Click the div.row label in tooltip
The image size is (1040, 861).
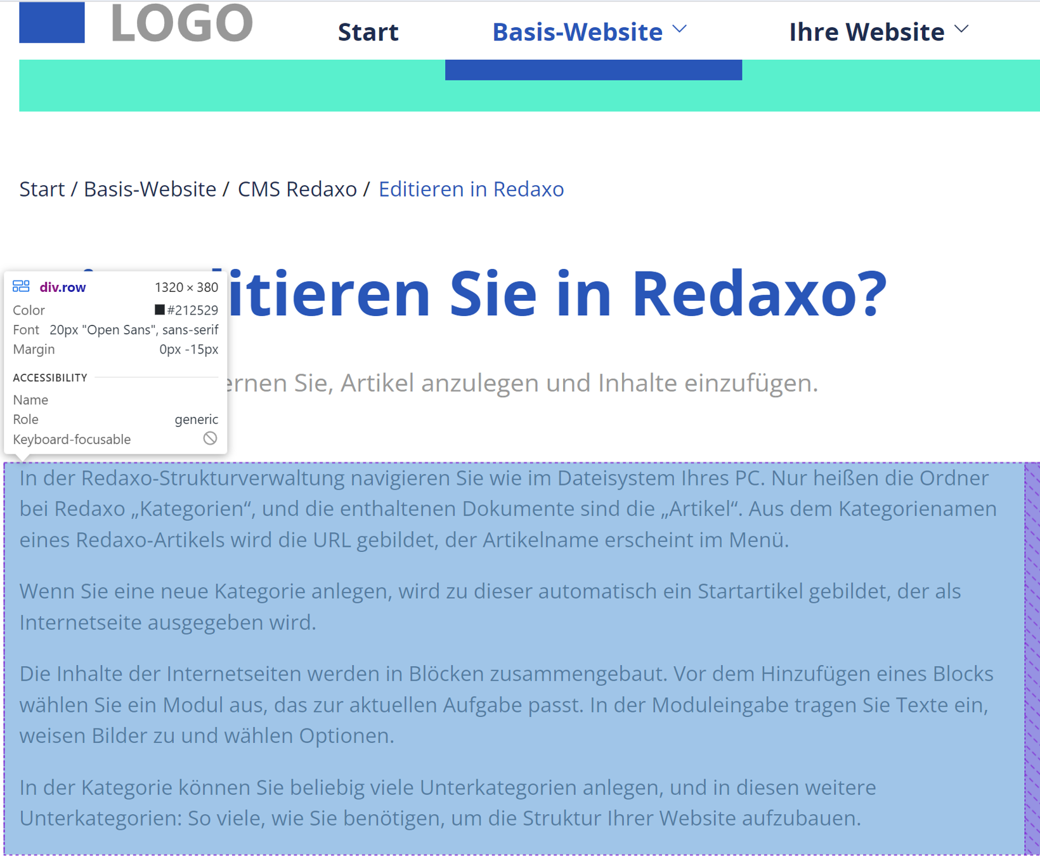tap(62, 287)
